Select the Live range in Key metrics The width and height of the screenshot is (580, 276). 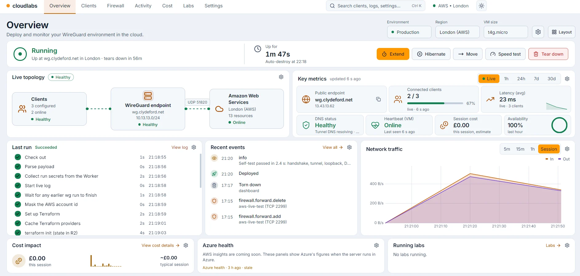pos(489,79)
